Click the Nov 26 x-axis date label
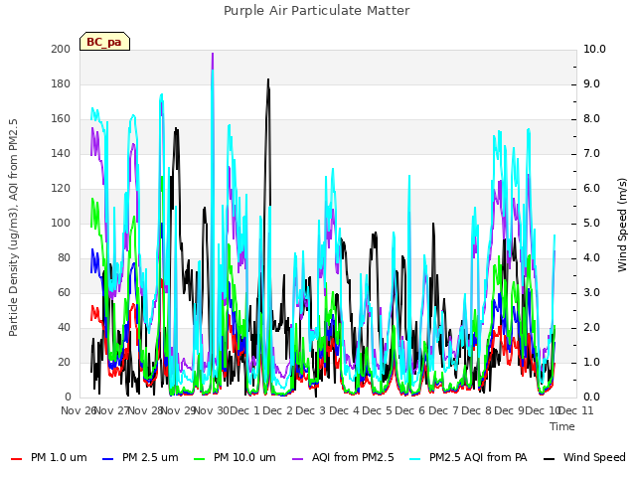 (79, 410)
